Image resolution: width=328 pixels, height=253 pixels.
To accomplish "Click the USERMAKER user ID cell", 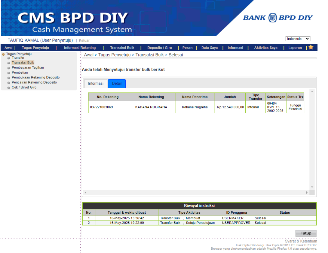I will (x=236, y=218).
